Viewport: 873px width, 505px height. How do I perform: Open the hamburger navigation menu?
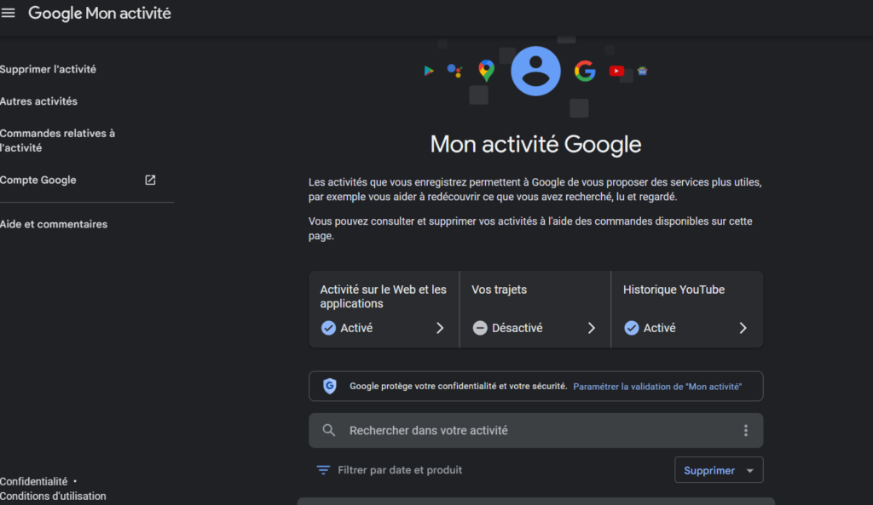pos(9,13)
